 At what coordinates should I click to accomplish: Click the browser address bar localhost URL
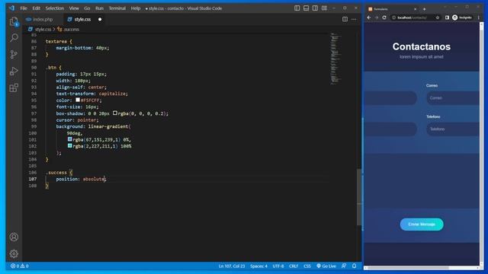[x=412, y=18]
